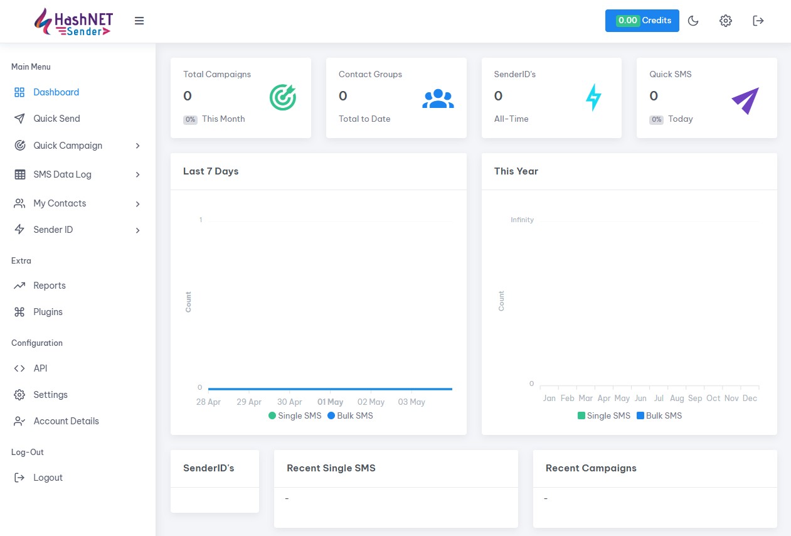
Task: Click the HashNET Sender logo
Action: click(73, 21)
